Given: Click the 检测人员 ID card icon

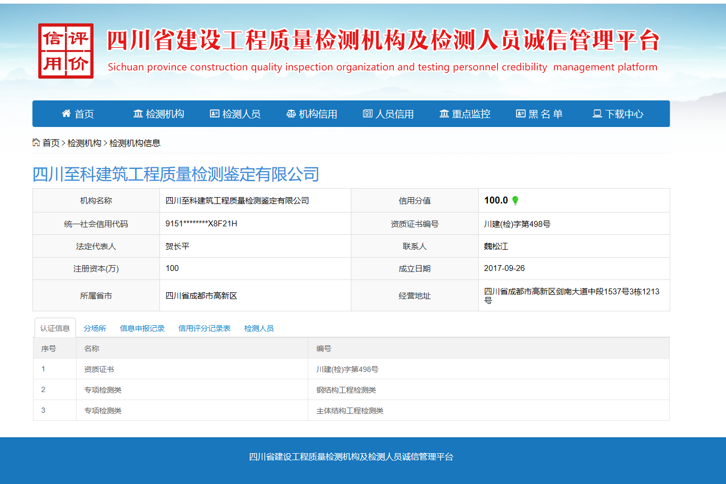Looking at the screenshot, I should tap(215, 114).
